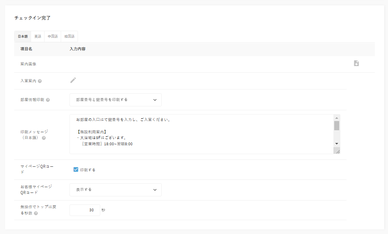Open the 部屋番号と鍵番号を印刷する dropdown

click(115, 100)
